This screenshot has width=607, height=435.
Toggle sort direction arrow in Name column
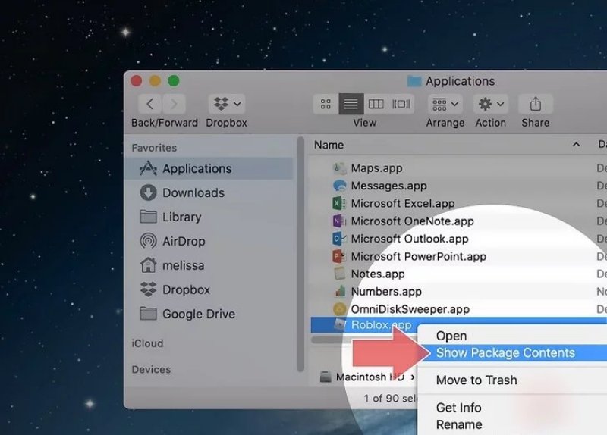coord(576,145)
